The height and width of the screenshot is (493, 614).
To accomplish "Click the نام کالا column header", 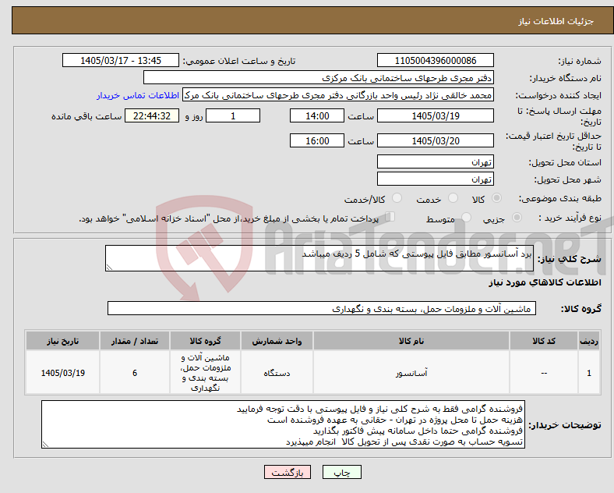I will coord(411,341).
